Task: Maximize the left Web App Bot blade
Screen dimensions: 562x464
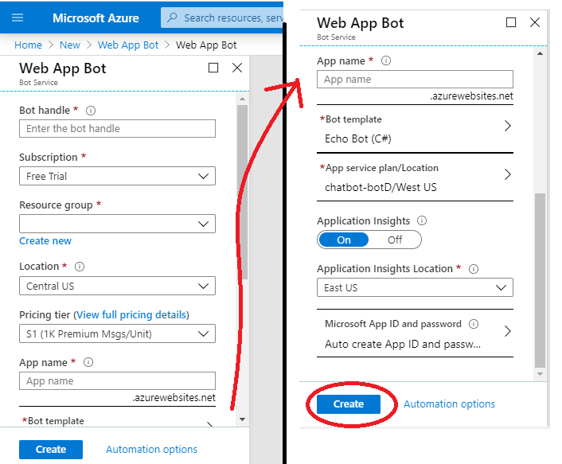Action: coord(213,68)
